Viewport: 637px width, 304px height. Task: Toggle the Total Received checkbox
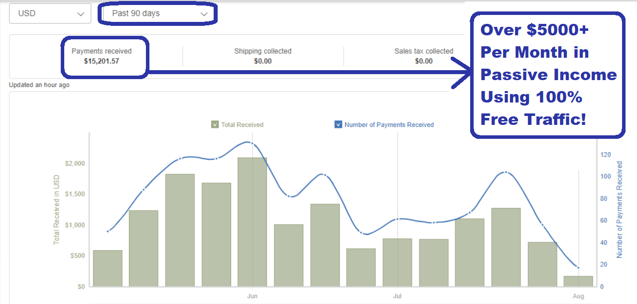tap(215, 124)
